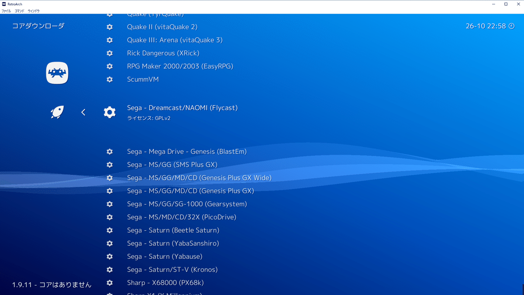Click the gear icon next to SMS Plus GX

click(110, 165)
